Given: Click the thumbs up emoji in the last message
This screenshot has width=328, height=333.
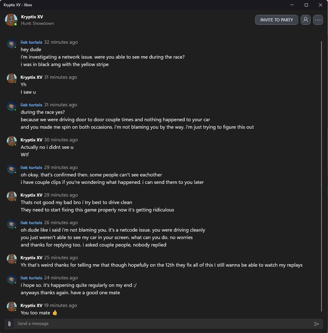Looking at the screenshot, I should (x=55, y=313).
